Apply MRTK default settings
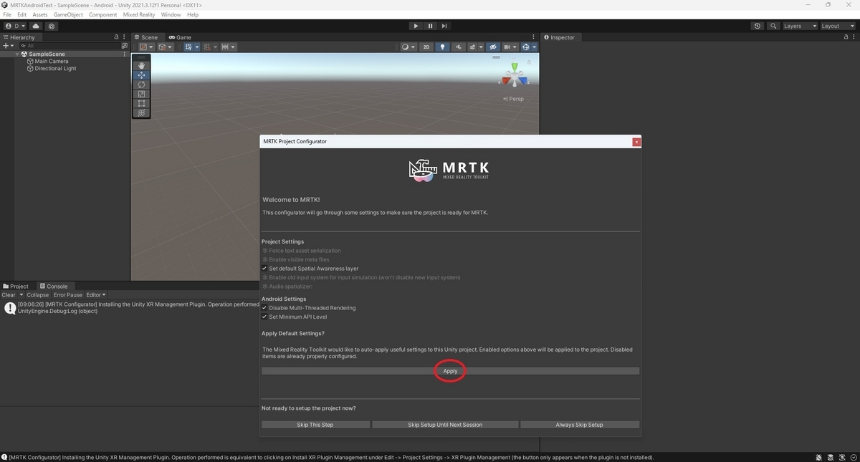 (450, 371)
